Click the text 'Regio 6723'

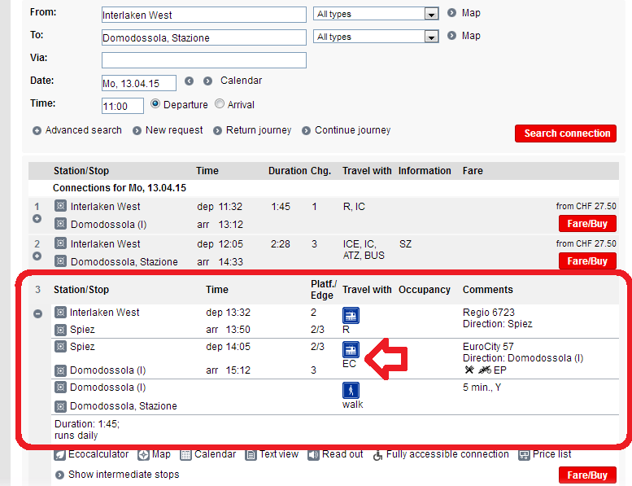489,312
